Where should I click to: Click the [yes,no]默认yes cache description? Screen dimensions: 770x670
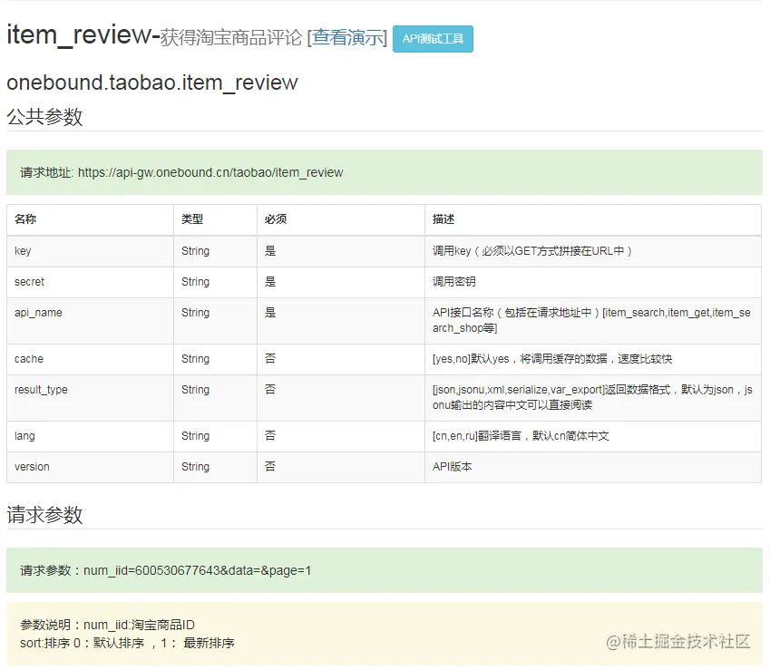point(552,359)
